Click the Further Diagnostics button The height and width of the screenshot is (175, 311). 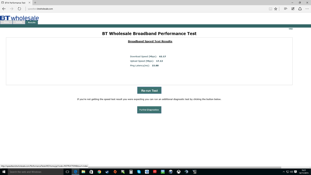tap(149, 110)
